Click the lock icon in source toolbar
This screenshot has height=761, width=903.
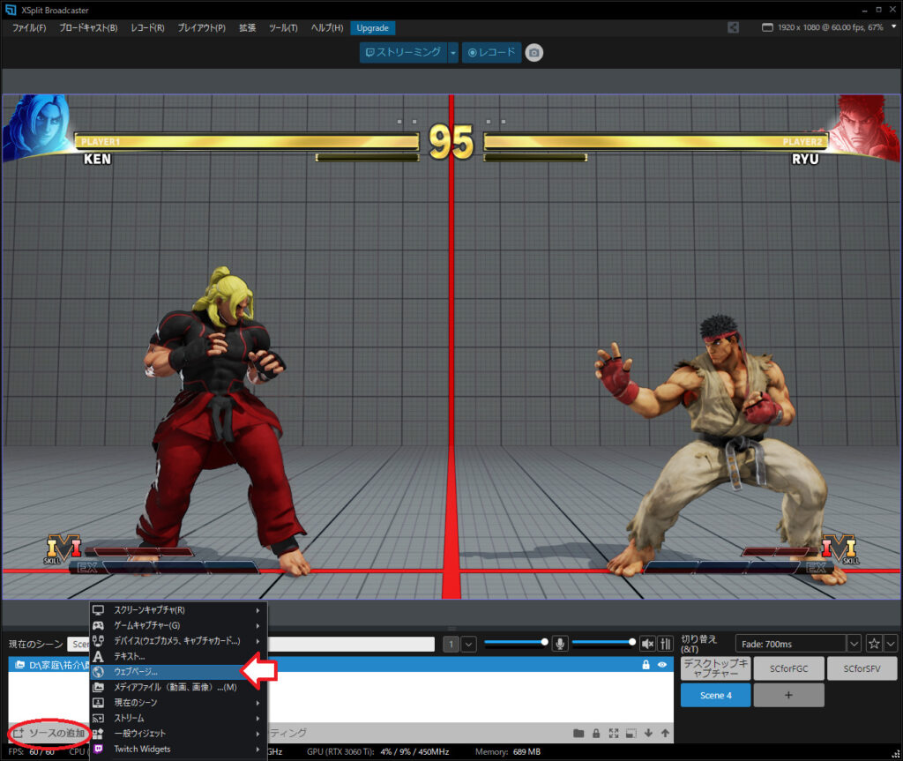click(x=596, y=733)
